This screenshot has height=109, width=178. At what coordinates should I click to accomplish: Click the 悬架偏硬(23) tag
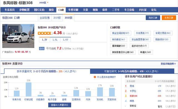118,46
